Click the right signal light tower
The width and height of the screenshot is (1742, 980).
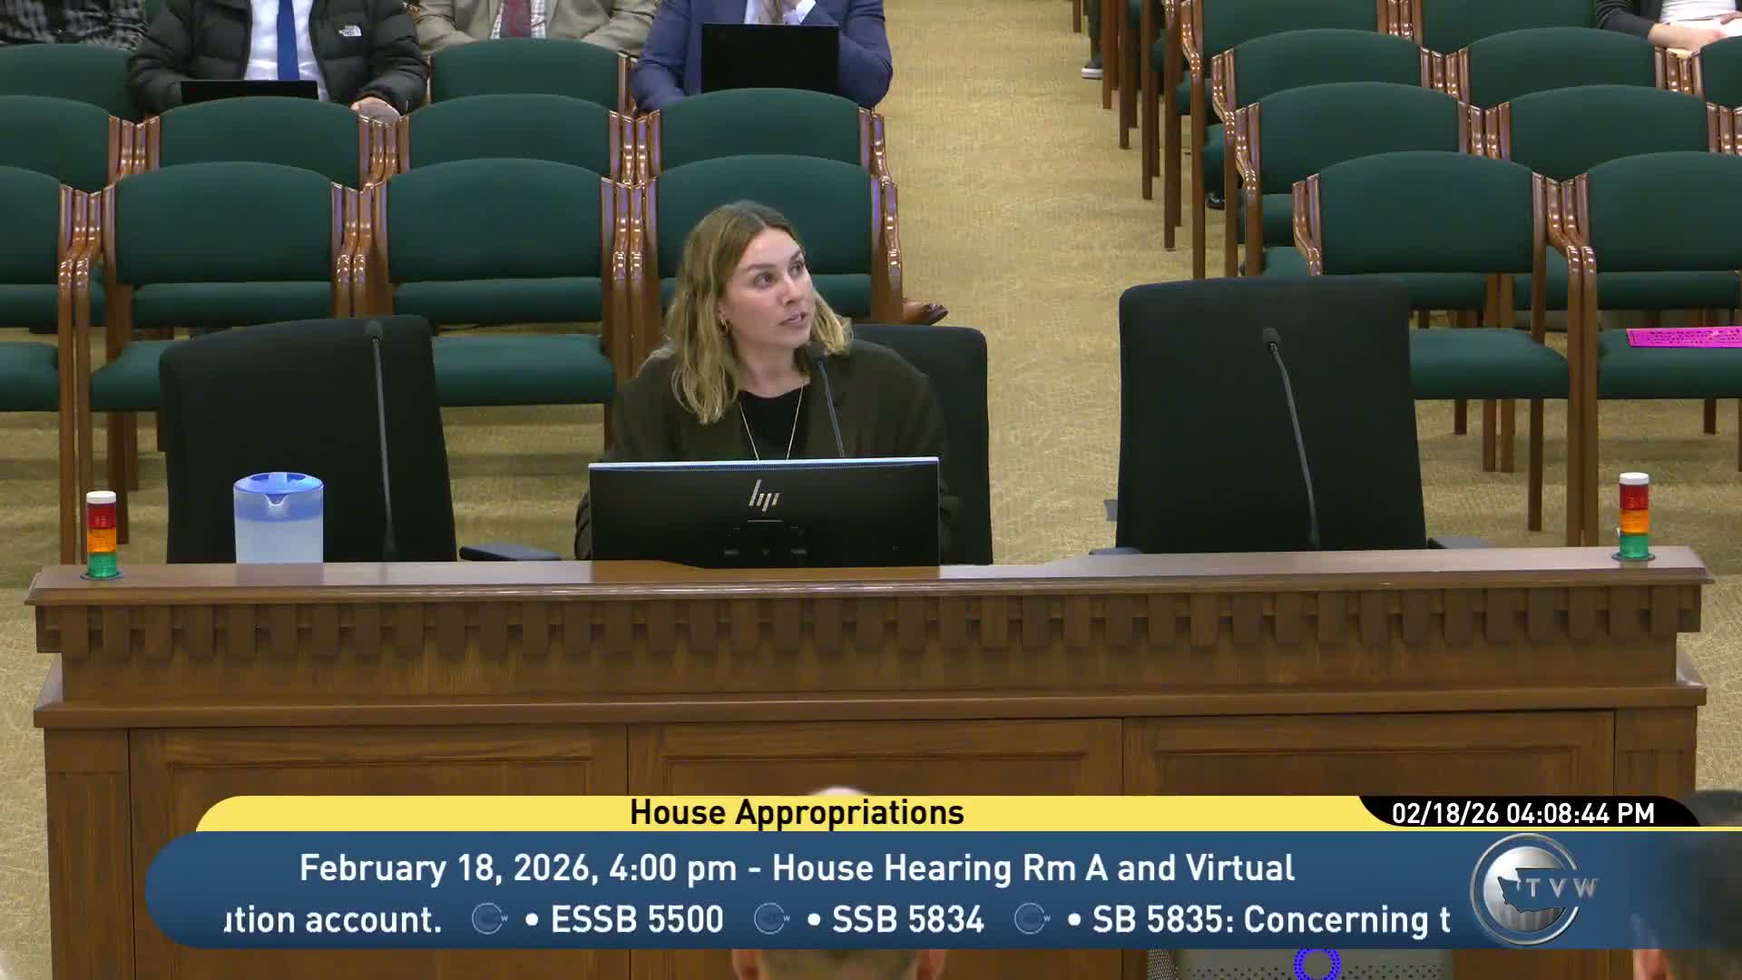(1634, 515)
